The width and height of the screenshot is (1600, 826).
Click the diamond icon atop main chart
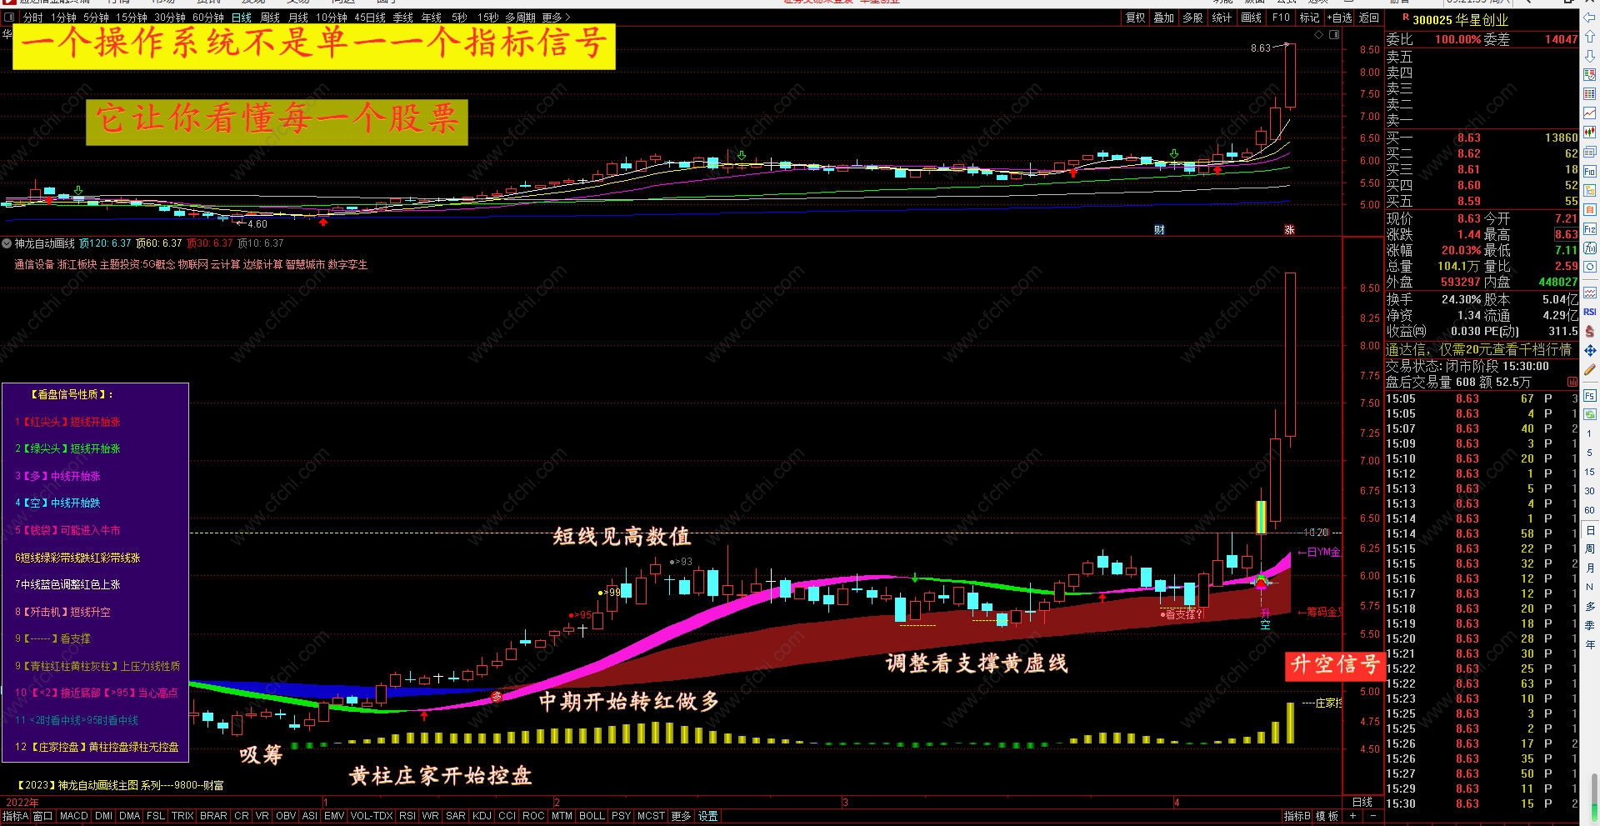[1318, 35]
